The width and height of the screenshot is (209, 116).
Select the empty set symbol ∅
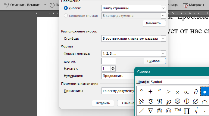[x=196, y=101]
